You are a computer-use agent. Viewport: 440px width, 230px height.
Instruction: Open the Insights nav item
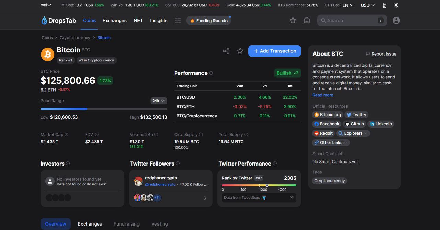pyautogui.click(x=159, y=21)
